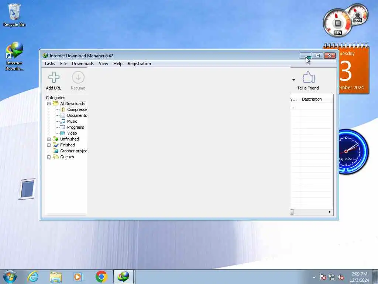
Task: Click the Video category label
Action: pyautogui.click(x=72, y=133)
